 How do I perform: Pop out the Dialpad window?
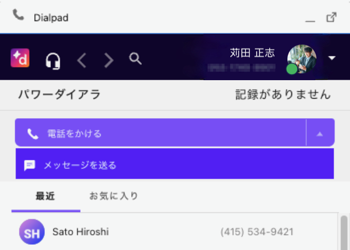(332, 17)
